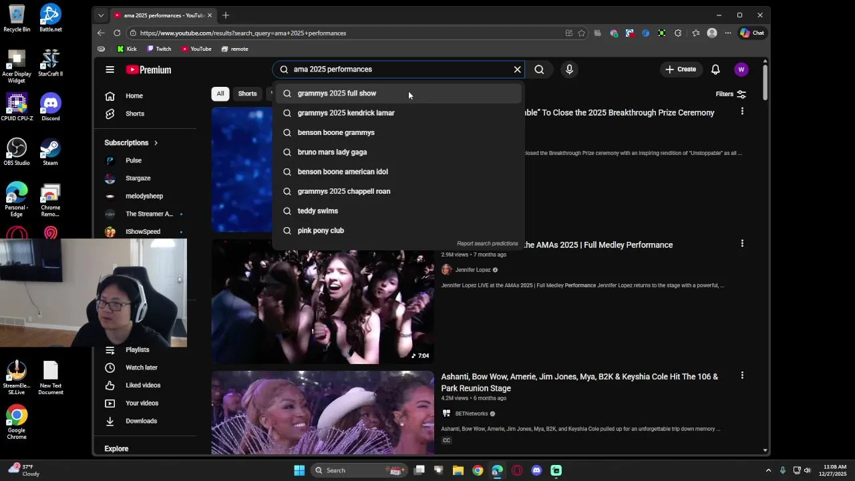This screenshot has height=481, width=855.
Task: Open the account avatar menu
Action: [x=741, y=69]
